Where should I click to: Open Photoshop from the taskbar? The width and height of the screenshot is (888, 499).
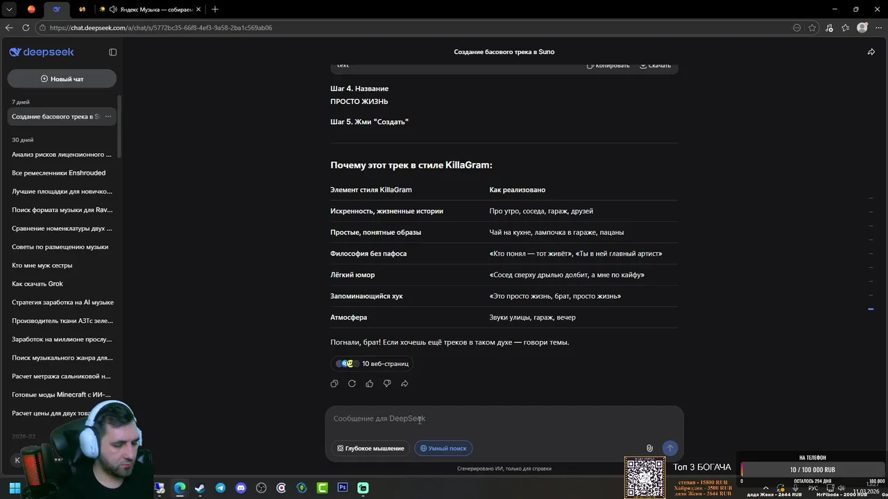[x=343, y=488]
